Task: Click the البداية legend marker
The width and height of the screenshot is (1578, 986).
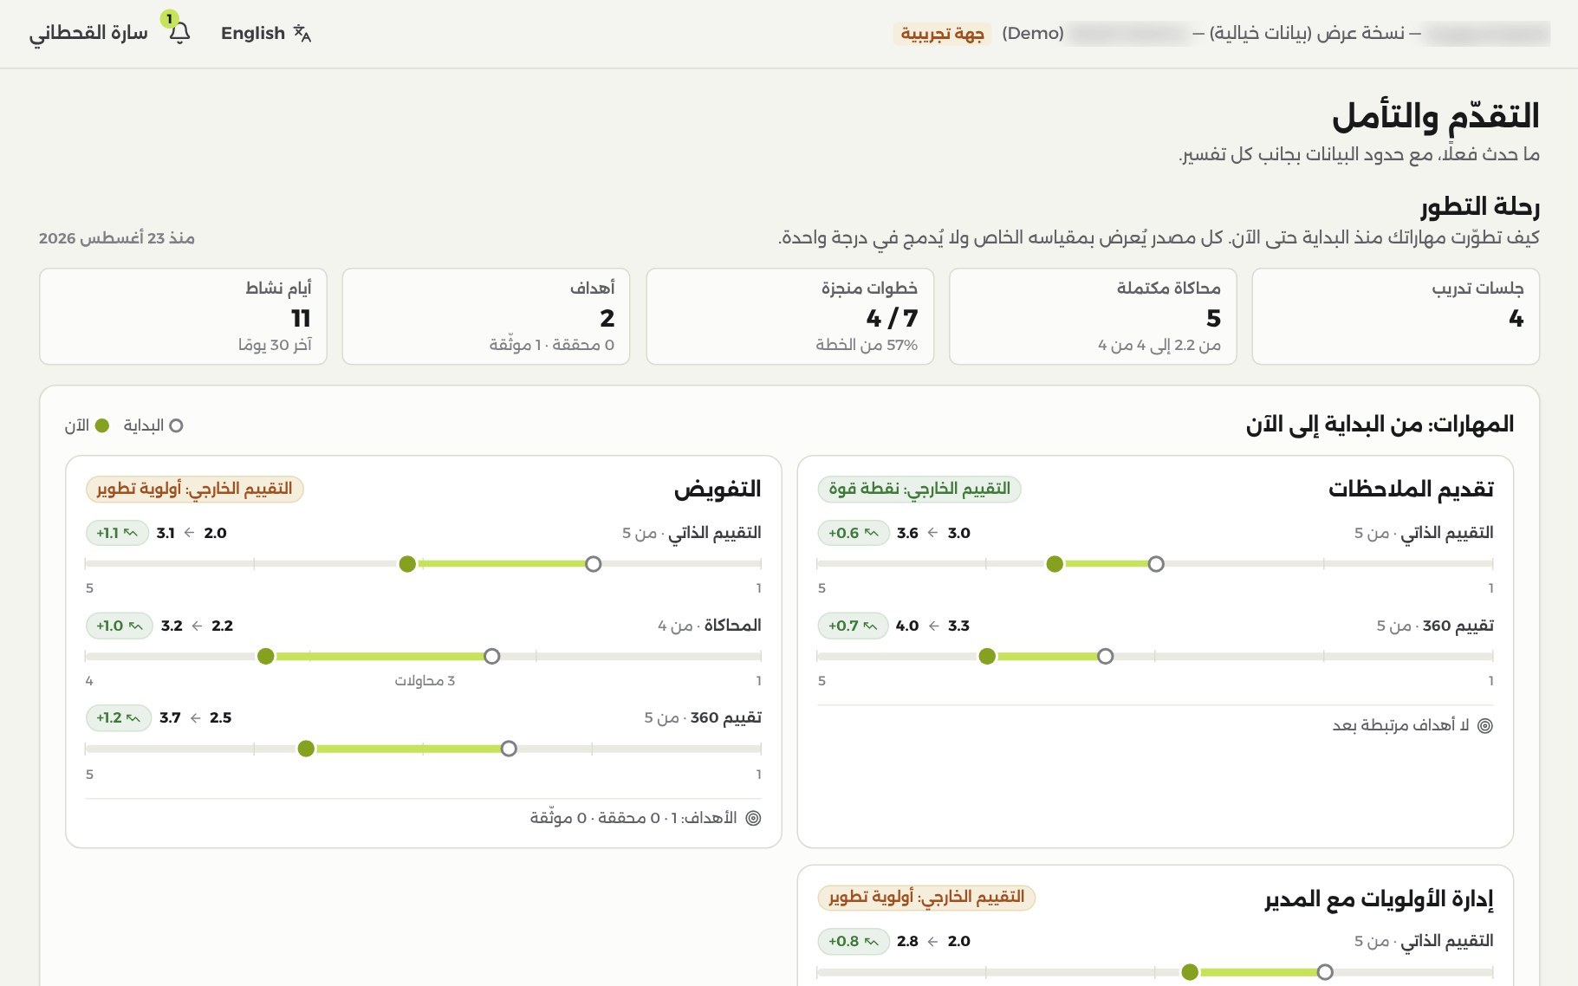Action: [176, 425]
